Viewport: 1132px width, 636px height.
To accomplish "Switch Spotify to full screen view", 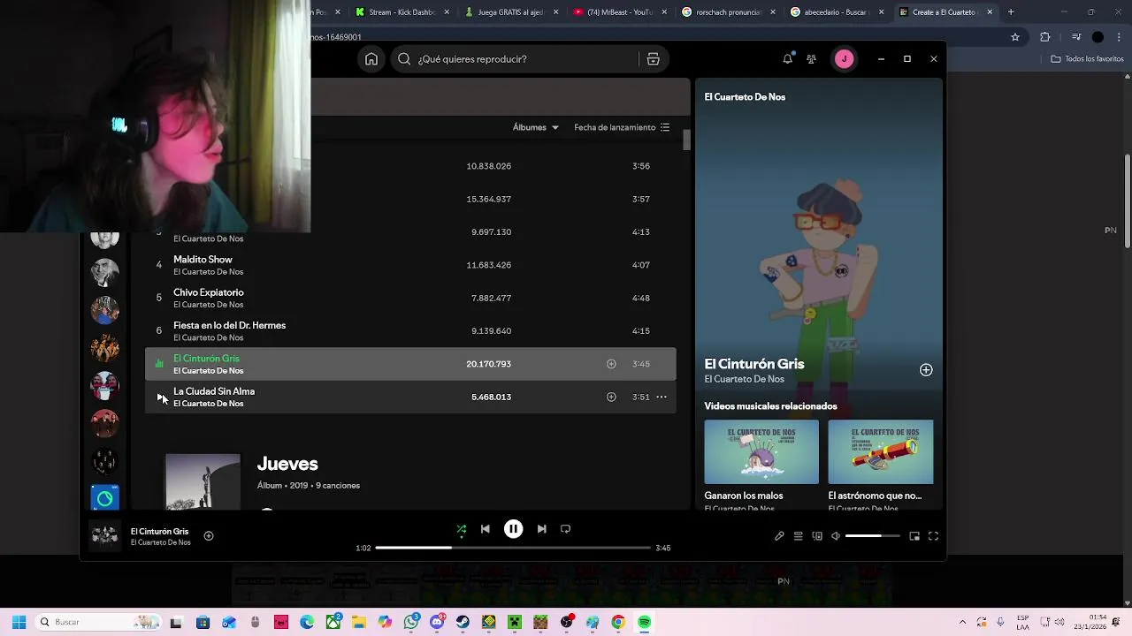I will pyautogui.click(x=933, y=536).
